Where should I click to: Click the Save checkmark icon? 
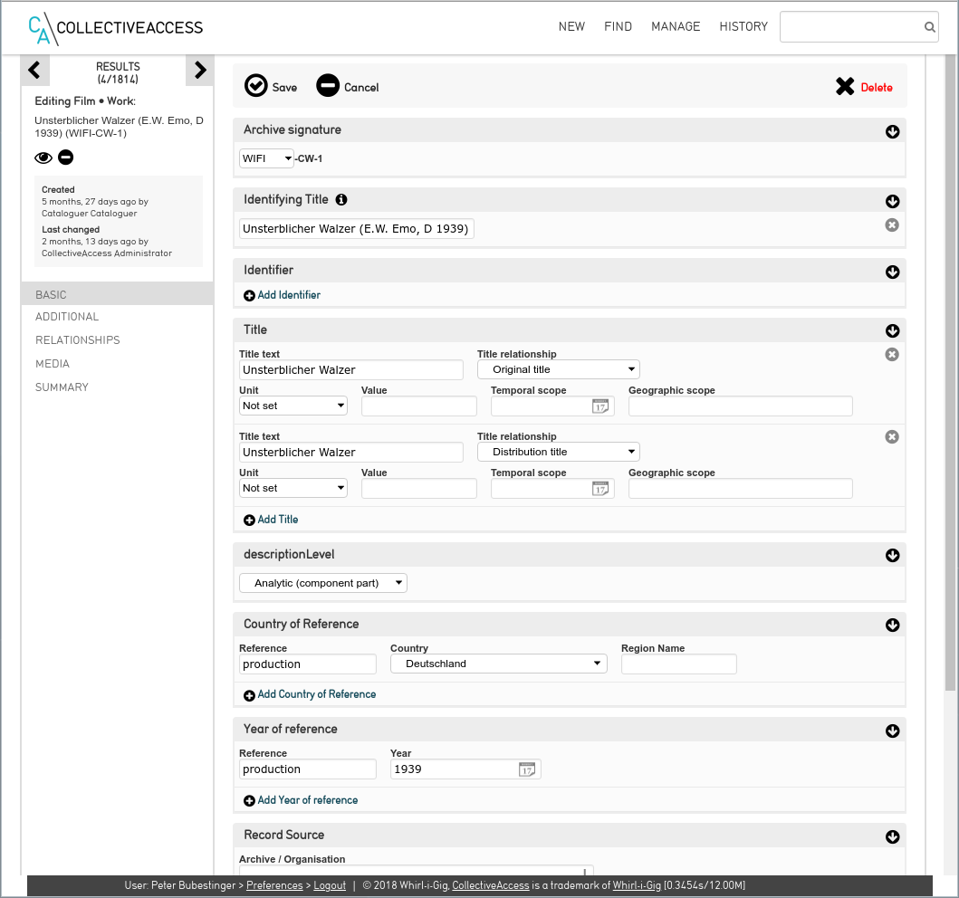tap(256, 86)
